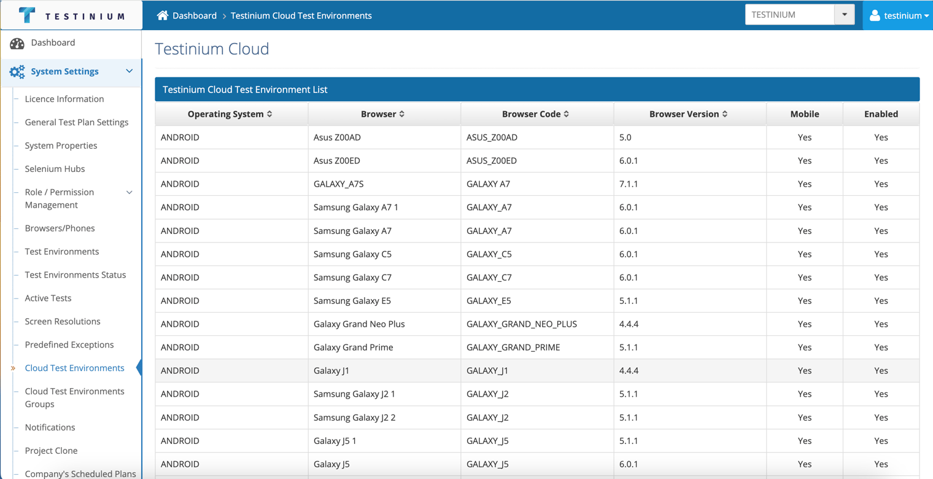Viewport: 933px width, 479px height.
Task: Click the user avatar icon
Action: pos(875,15)
